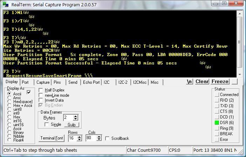Enable Invert Data
Screen dimensions: 246x157
[x=41, y=100]
